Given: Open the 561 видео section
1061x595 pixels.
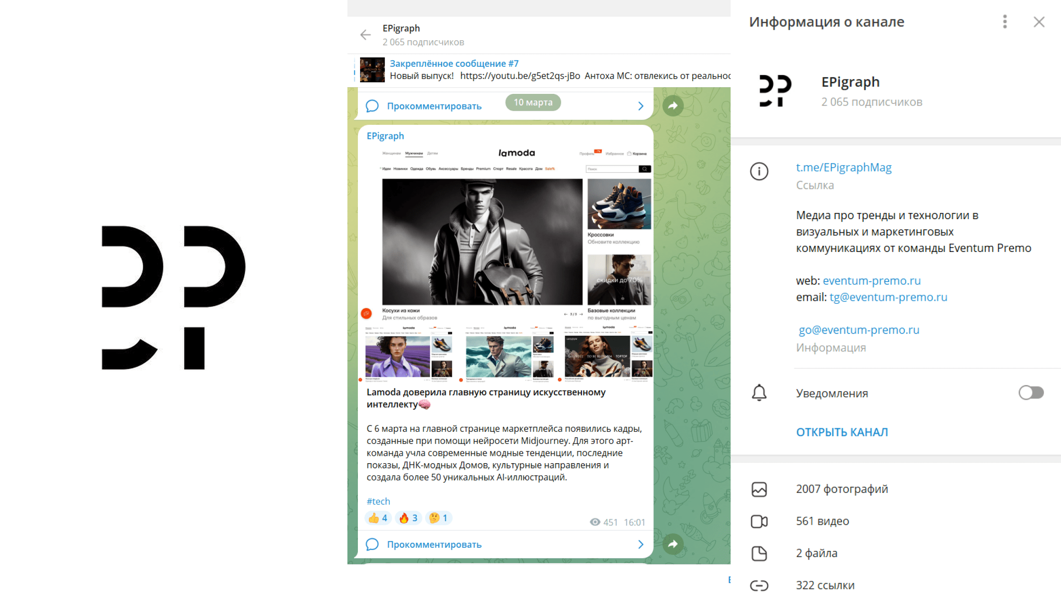Looking at the screenshot, I should point(896,521).
